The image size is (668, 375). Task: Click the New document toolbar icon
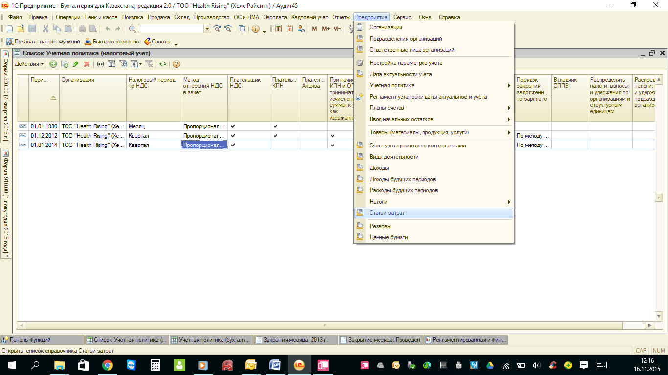[x=10, y=29]
